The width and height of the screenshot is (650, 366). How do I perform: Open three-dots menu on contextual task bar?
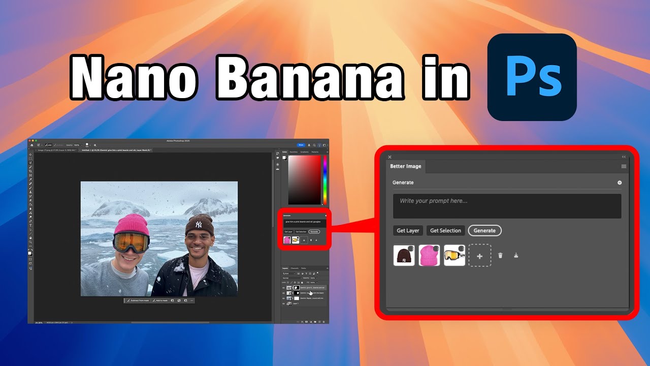click(192, 300)
